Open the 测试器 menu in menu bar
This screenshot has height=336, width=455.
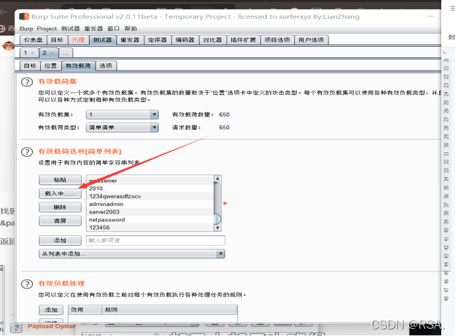(x=70, y=29)
